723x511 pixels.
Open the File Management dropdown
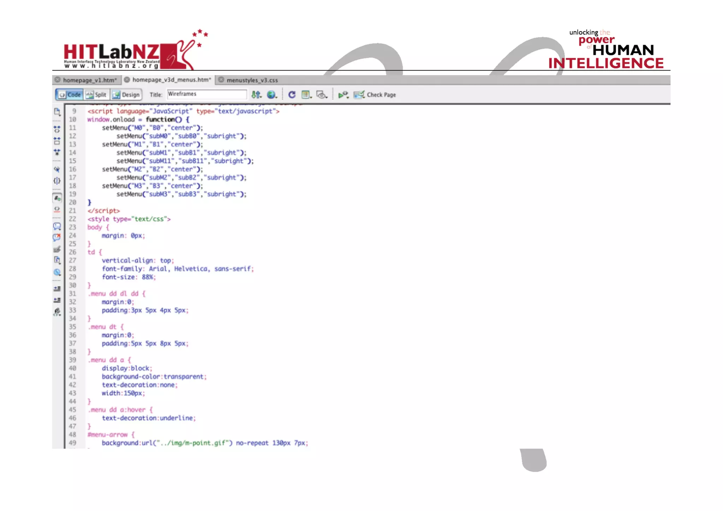coord(256,95)
